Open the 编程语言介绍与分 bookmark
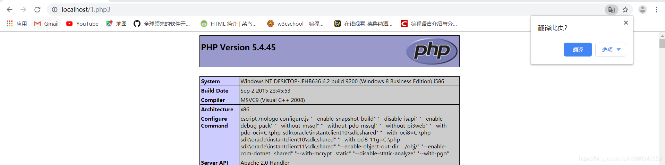 tap(429, 24)
